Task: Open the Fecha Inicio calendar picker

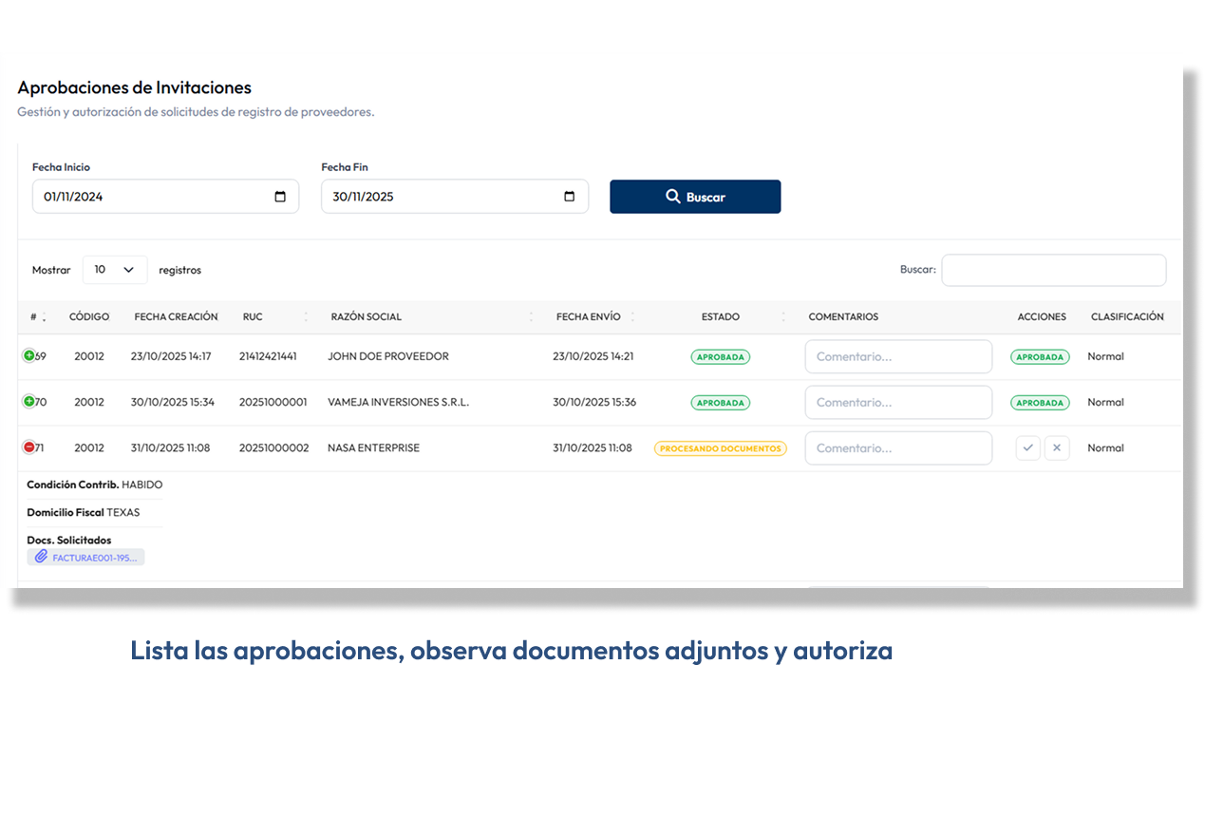Action: (281, 197)
